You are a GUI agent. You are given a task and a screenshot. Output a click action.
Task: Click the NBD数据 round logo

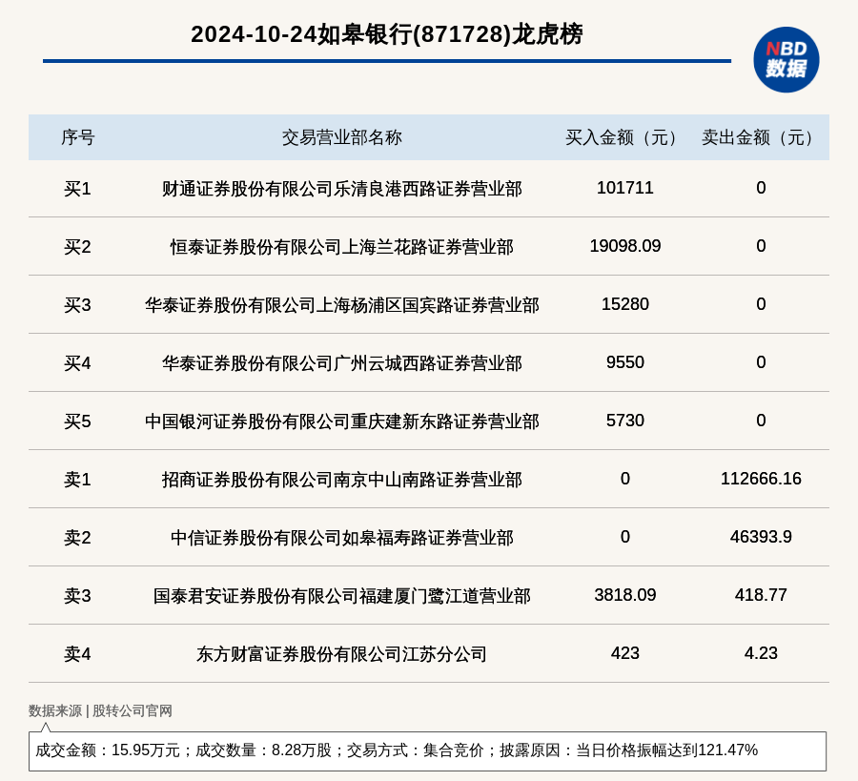click(x=786, y=60)
